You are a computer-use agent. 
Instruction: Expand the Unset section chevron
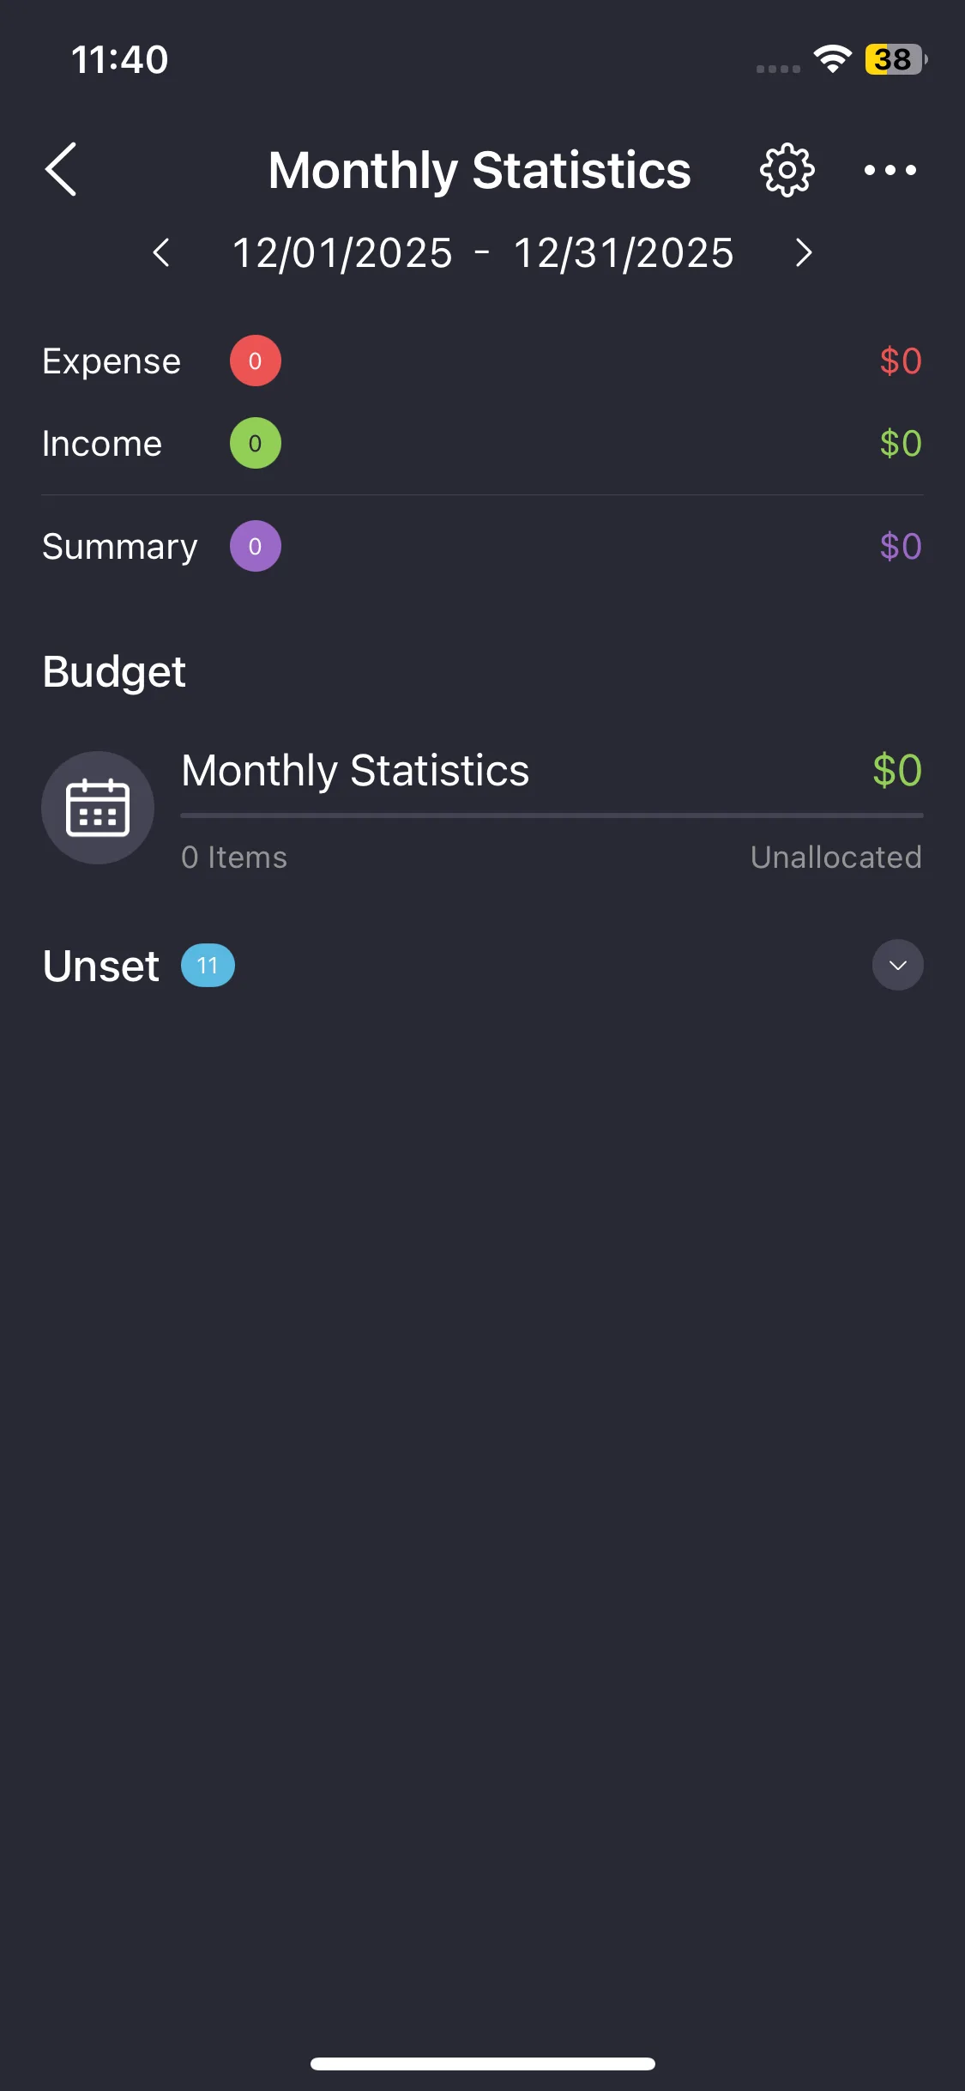(897, 966)
